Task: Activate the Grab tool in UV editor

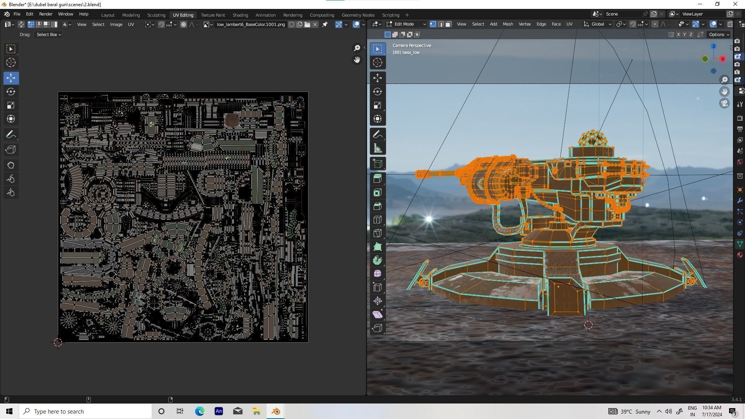Action: [11, 165]
